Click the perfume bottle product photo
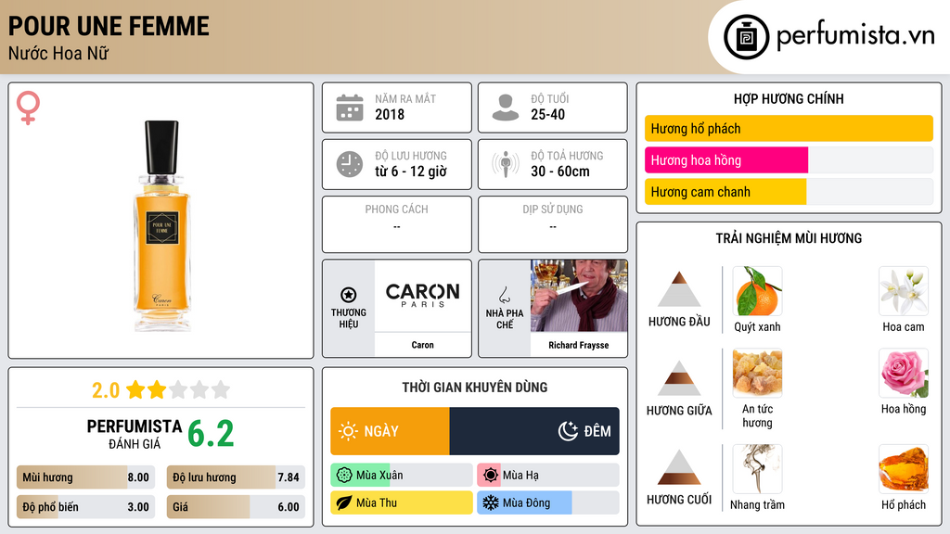Image resolution: width=950 pixels, height=534 pixels. coord(161,225)
